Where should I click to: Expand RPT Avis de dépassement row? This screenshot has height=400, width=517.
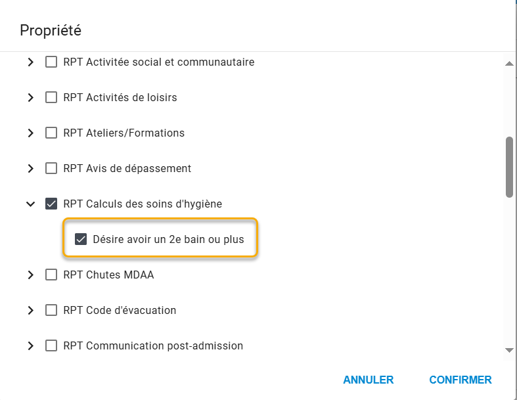[x=30, y=169]
